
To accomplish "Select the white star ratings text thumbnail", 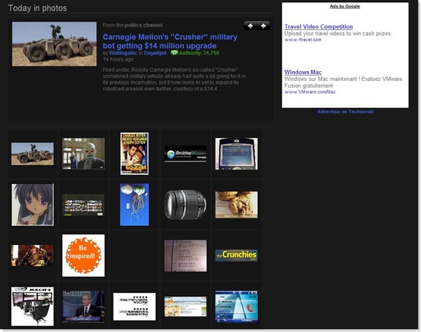I will click(135, 306).
